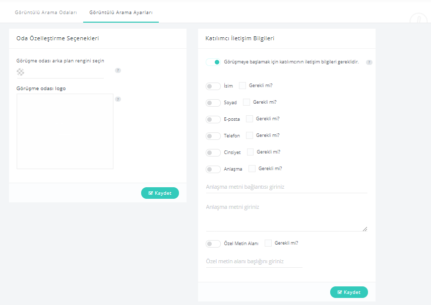Viewport: 431px width, 305px height.
Task: Enable the İsim field toggle
Action: pos(213,86)
